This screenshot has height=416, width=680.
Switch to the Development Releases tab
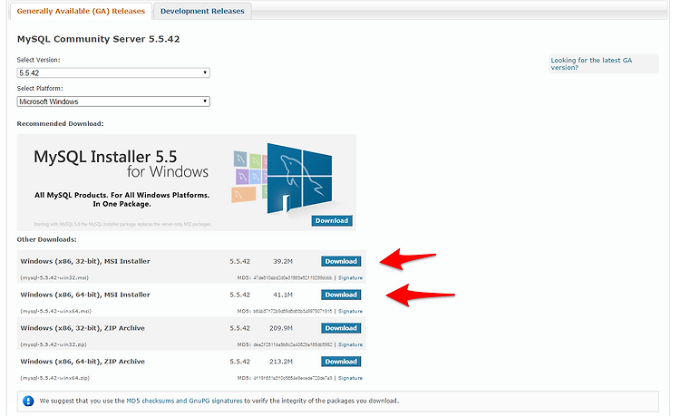tap(202, 11)
